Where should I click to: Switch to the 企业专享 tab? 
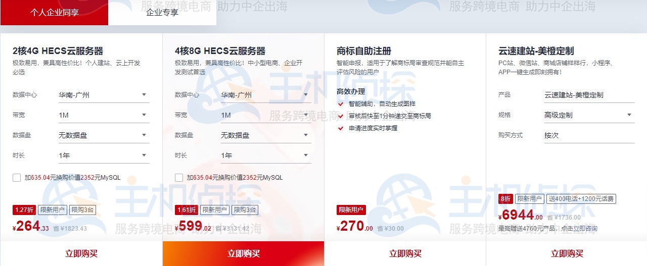162,13
